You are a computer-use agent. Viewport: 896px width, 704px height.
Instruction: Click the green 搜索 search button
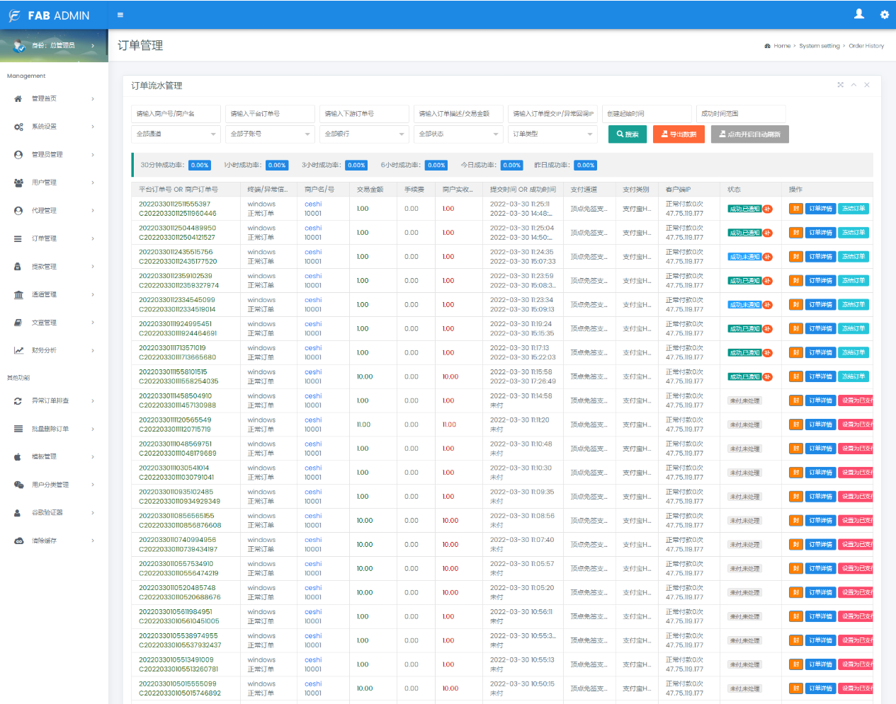627,134
